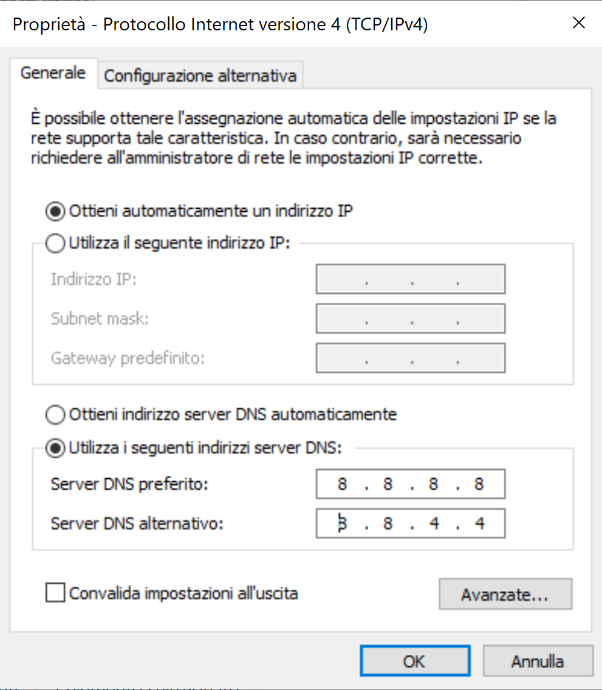
Task: Select Utilizza i seguenti indirizzi server DNS
Action: click(55, 448)
